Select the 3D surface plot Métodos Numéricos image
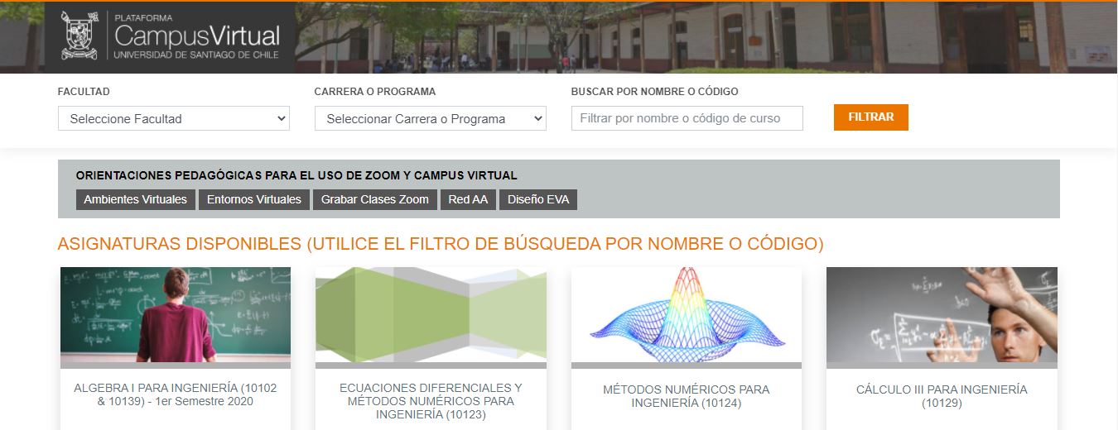This screenshot has height=430, width=1118. click(686, 314)
